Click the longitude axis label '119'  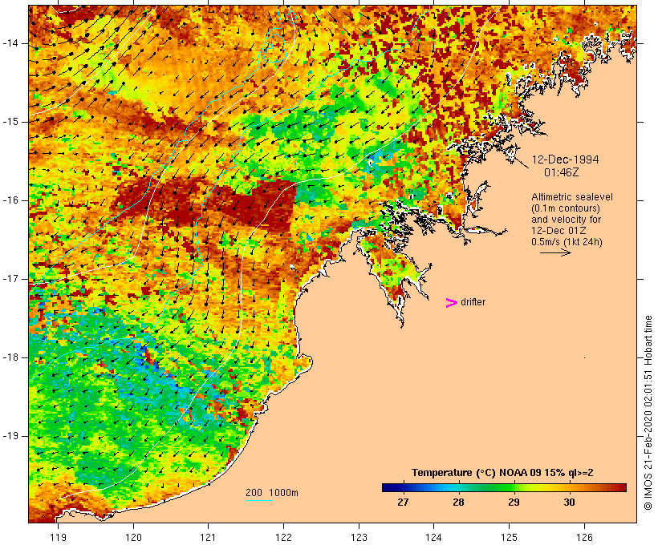click(x=59, y=537)
